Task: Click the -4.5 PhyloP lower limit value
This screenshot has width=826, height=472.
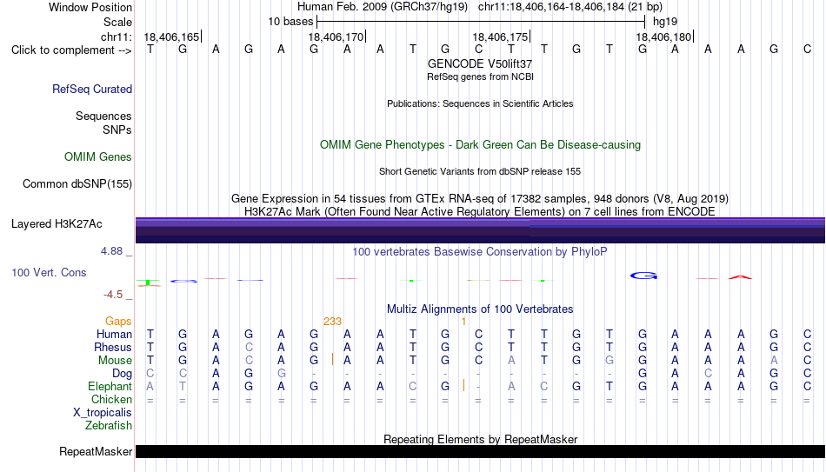Action: [x=113, y=295]
